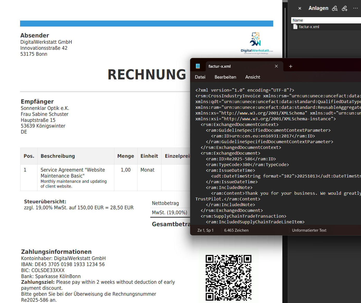361x303 pixels.
Task: Click the 6.465 Zeichen character count
Action: pos(236,230)
